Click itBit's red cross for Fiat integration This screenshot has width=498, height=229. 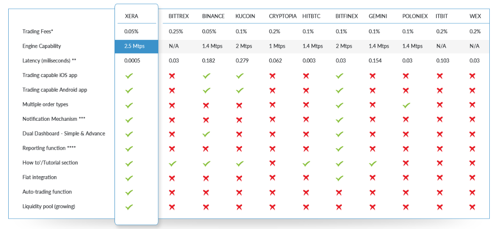[x=440, y=178]
